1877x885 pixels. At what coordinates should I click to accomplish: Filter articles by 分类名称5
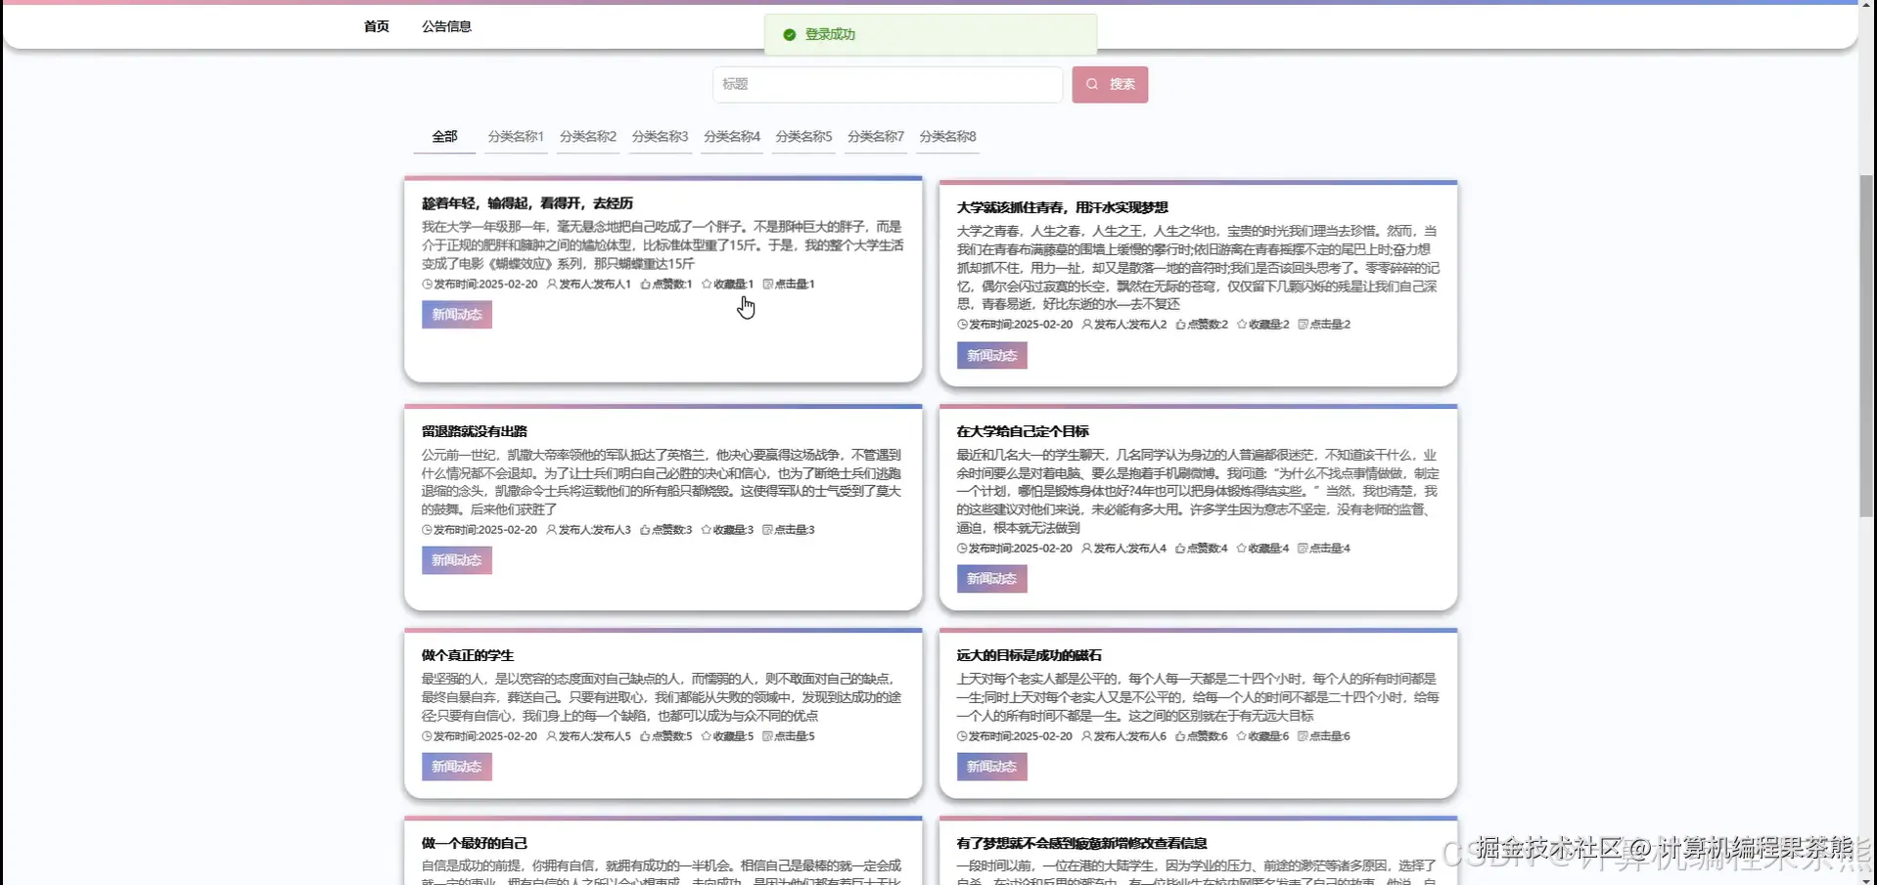[x=802, y=136]
